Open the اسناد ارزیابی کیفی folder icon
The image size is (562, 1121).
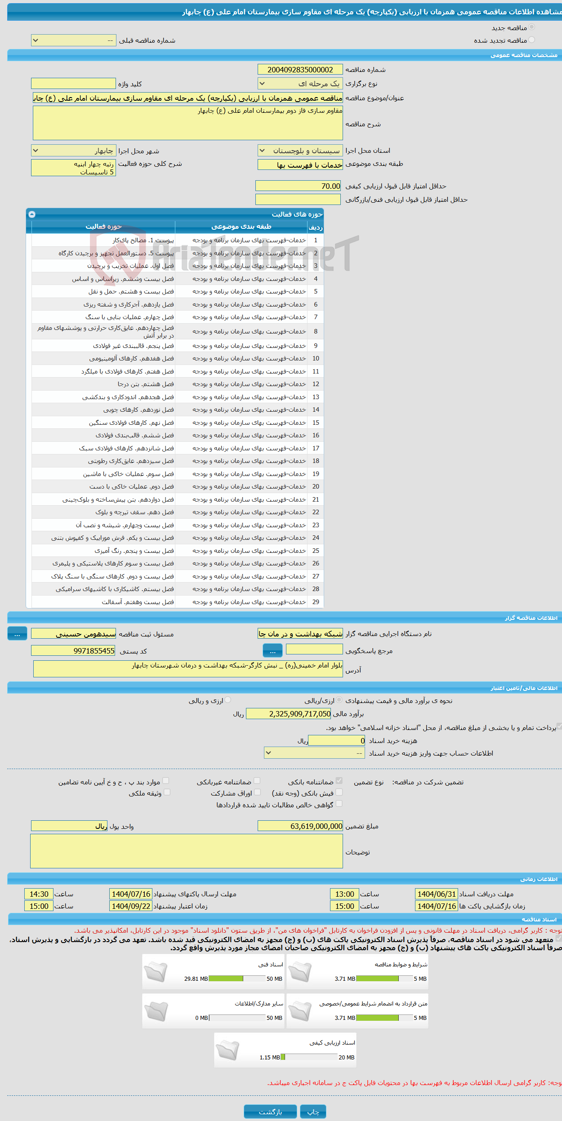227,1050
